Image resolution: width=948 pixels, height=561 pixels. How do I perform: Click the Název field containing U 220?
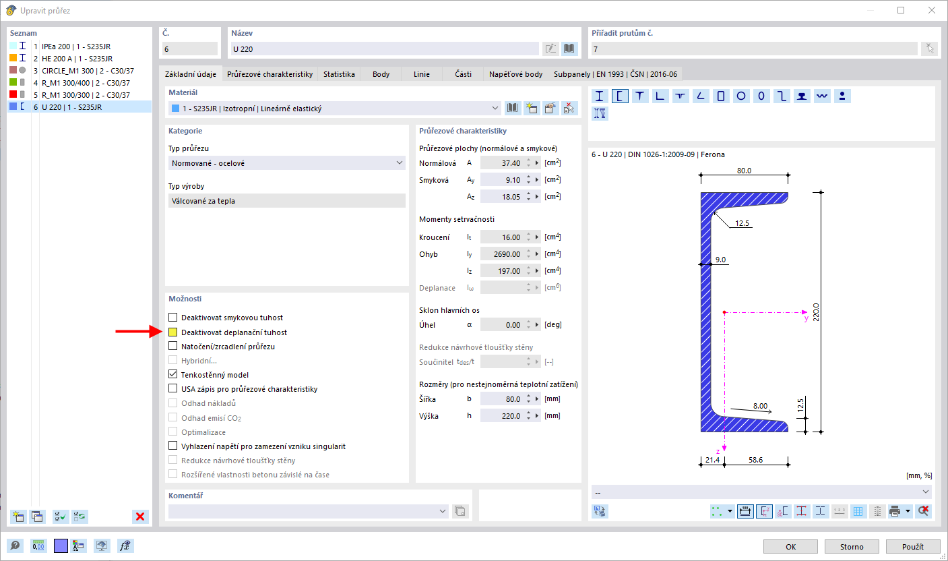point(385,49)
